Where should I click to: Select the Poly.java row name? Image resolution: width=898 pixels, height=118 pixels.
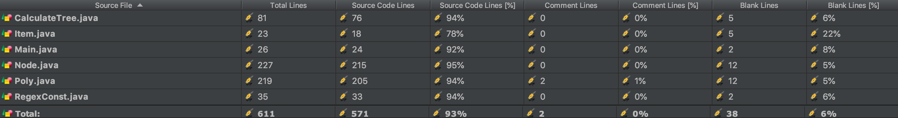(35, 81)
